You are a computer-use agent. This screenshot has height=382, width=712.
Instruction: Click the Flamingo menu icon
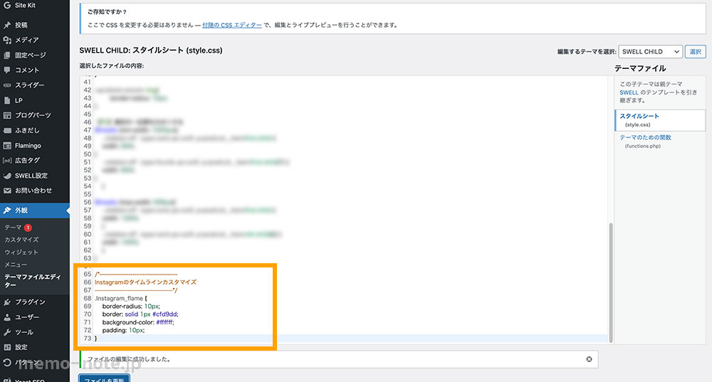(x=7, y=146)
